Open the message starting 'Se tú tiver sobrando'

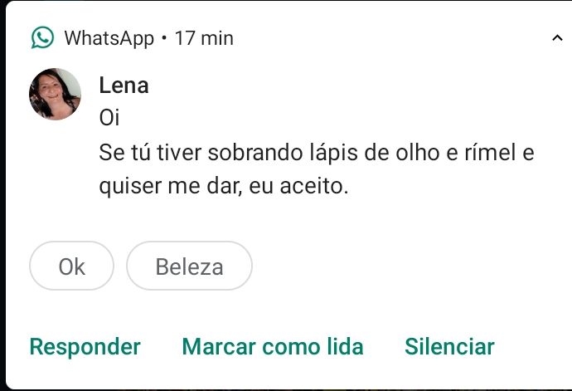click(315, 154)
